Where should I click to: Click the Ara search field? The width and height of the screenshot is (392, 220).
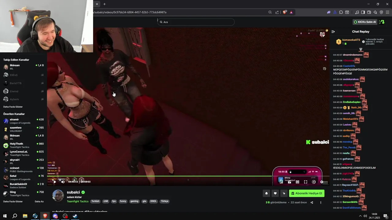196,22
